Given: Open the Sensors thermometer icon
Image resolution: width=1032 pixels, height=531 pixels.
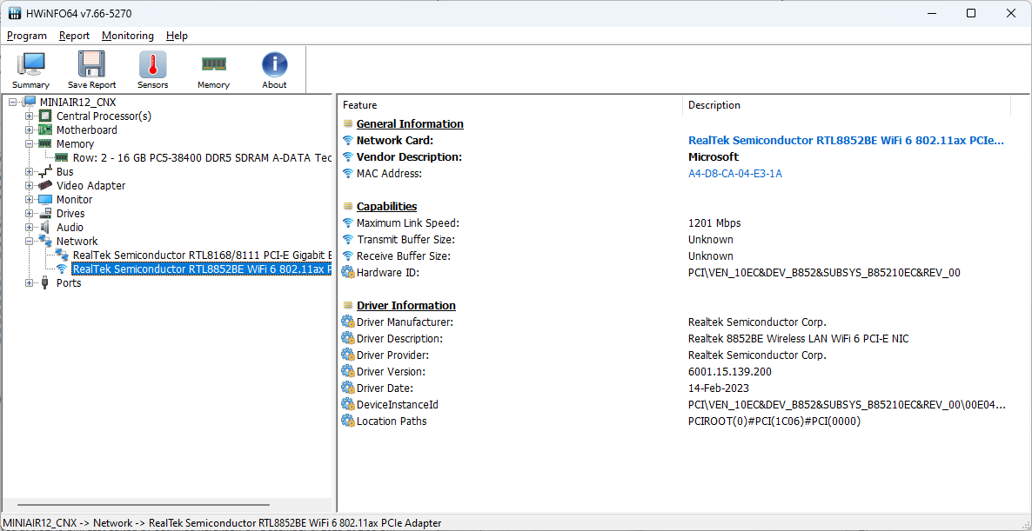Looking at the screenshot, I should click(x=152, y=64).
